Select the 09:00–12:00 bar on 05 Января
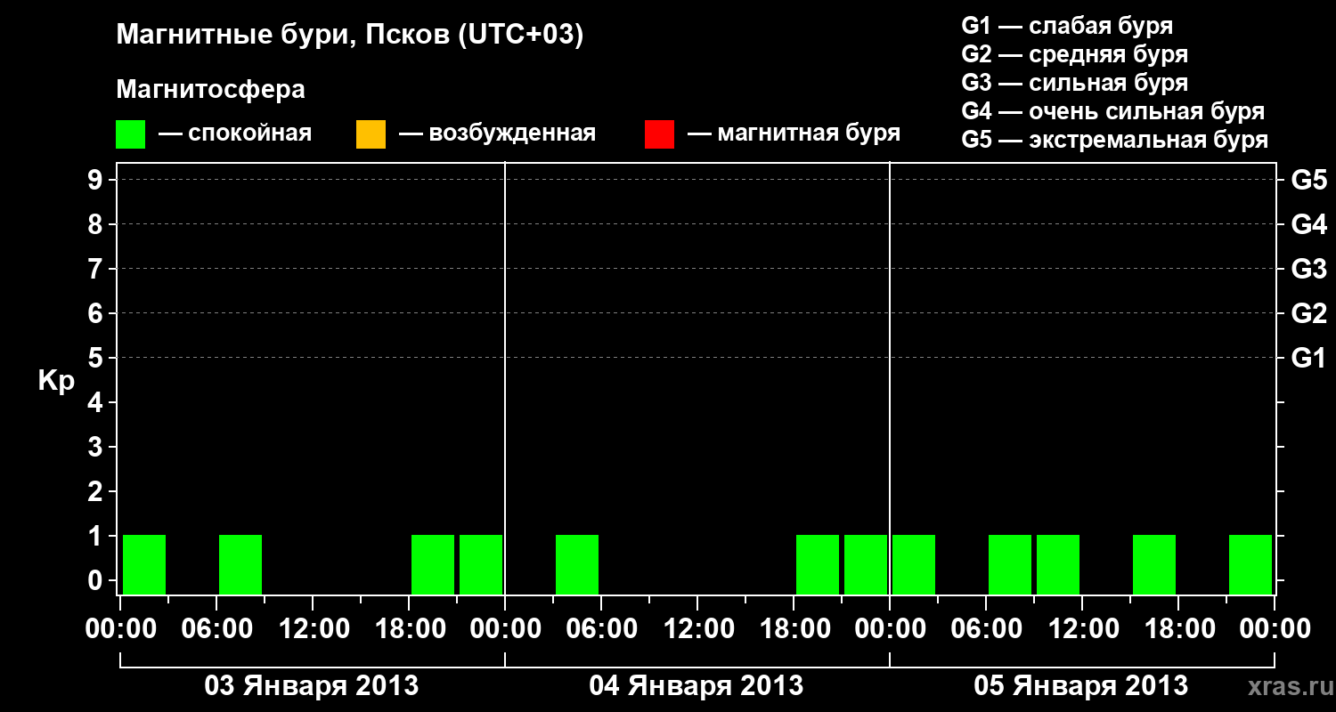 1058,564
